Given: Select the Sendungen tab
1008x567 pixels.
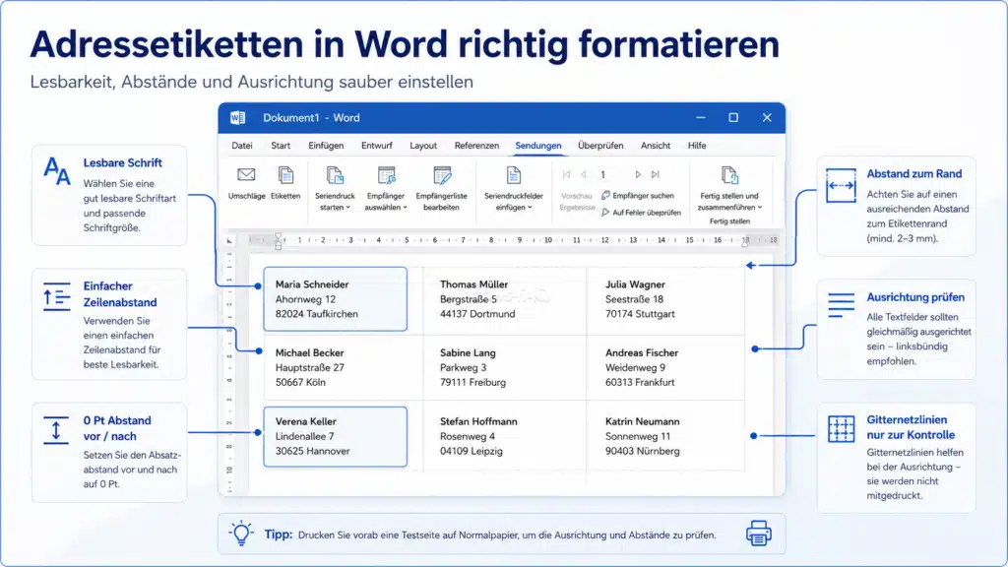Looking at the screenshot, I should click(538, 146).
